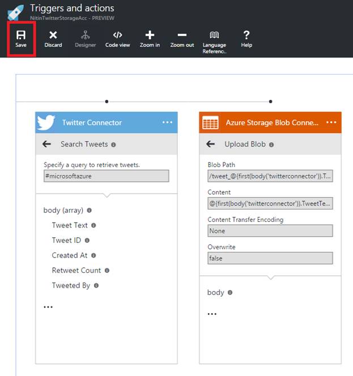Expand more Twitter Connector outputs

(48, 307)
